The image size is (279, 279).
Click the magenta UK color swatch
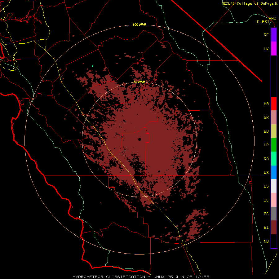[274, 49]
